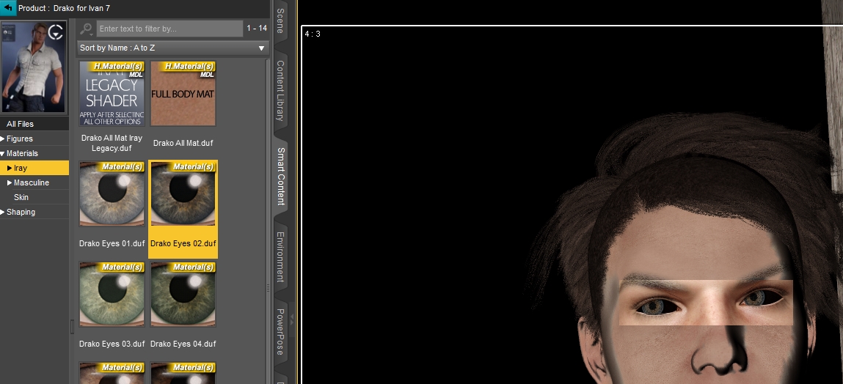Open the 'Sort by Name : A to Z' dropdown
The height and width of the screenshot is (384, 843).
172,48
